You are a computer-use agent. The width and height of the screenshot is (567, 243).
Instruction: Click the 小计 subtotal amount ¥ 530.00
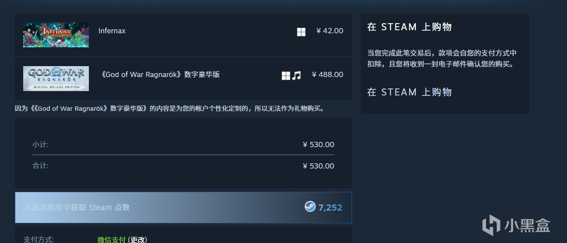click(x=318, y=144)
